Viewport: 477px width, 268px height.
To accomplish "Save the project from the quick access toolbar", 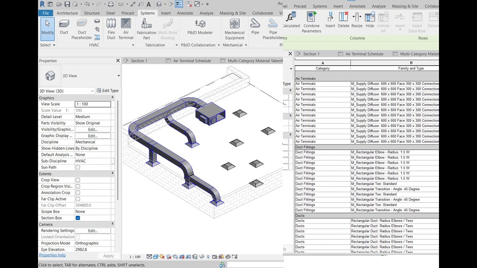I will click(67, 4).
